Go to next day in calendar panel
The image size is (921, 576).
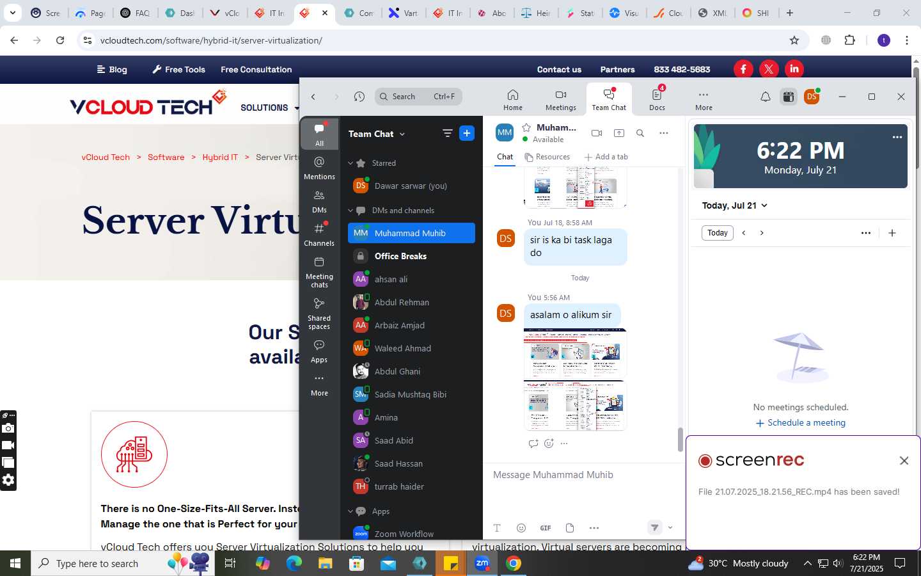coord(762,233)
